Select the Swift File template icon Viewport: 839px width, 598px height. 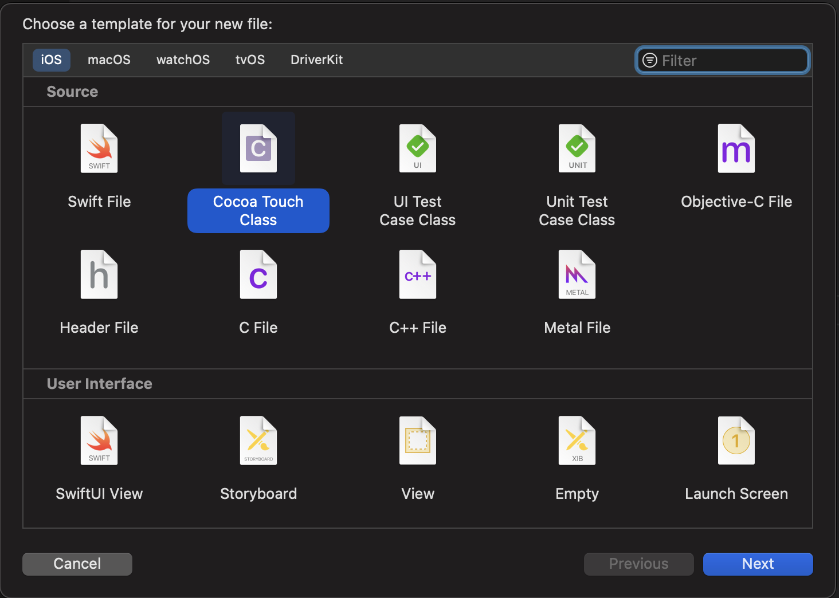tap(99, 148)
